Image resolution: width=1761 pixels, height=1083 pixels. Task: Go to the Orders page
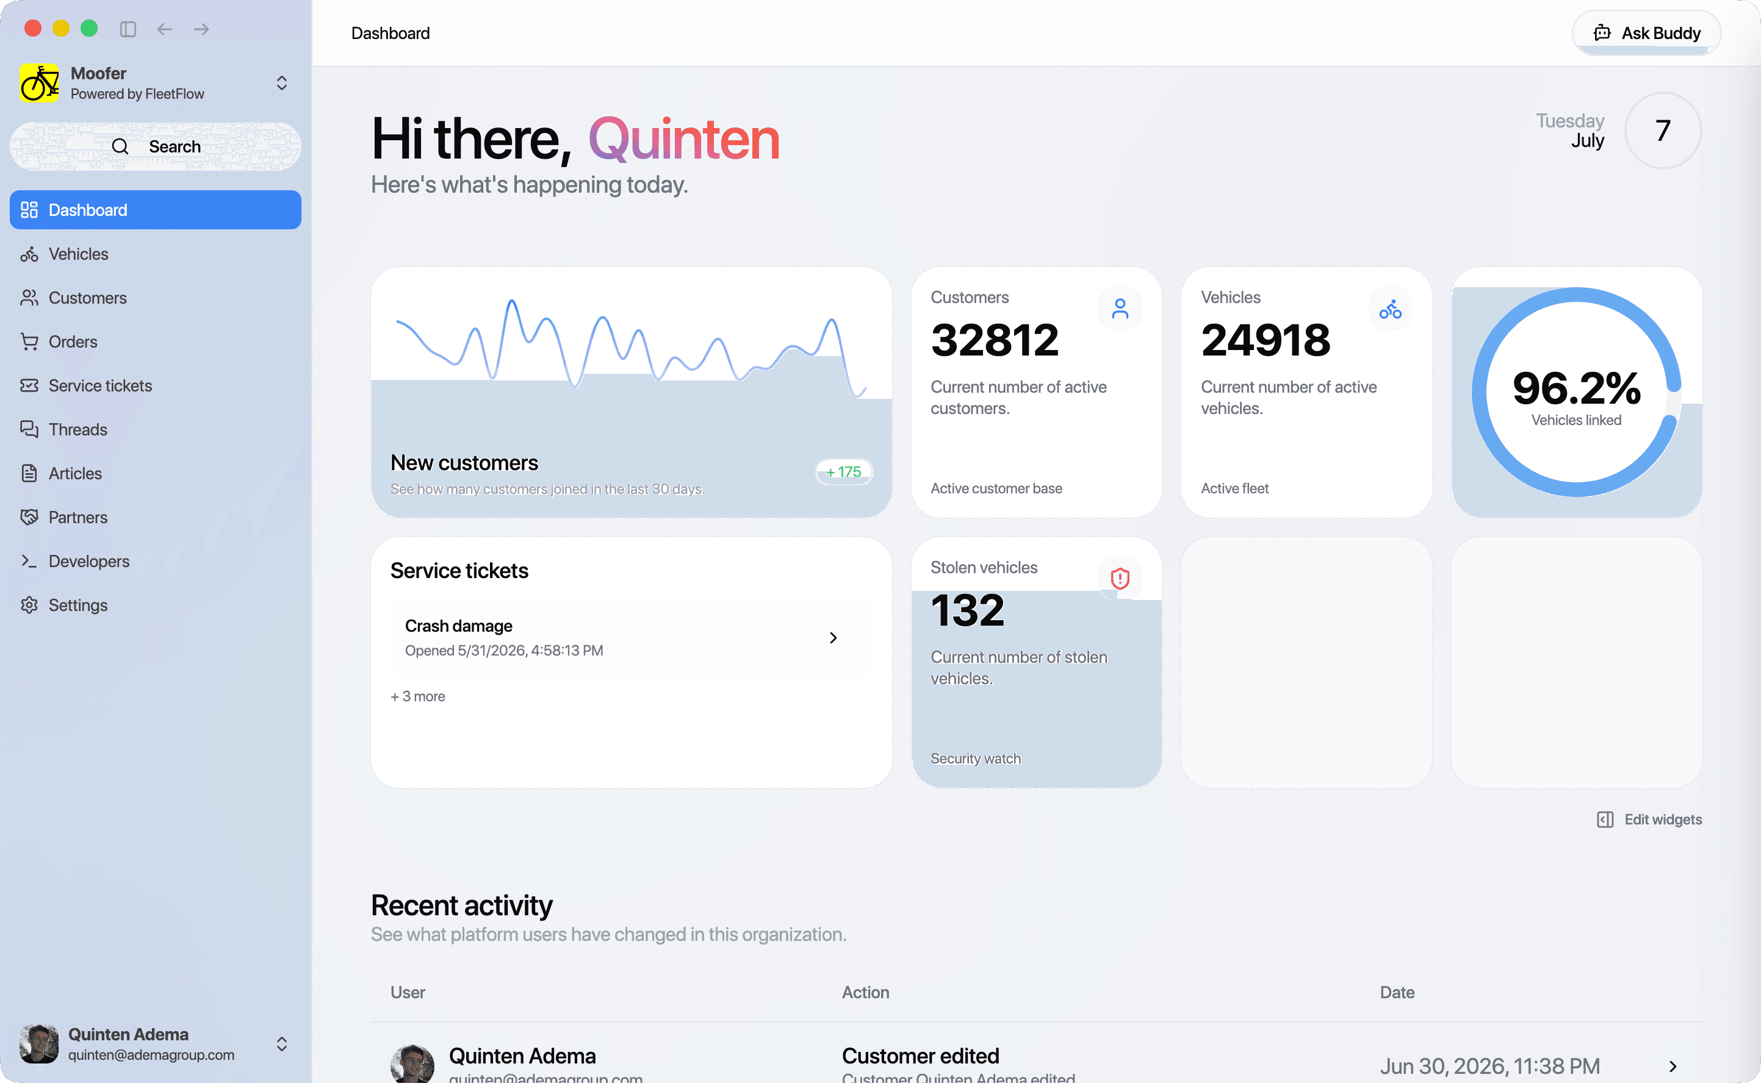pyautogui.click(x=156, y=341)
